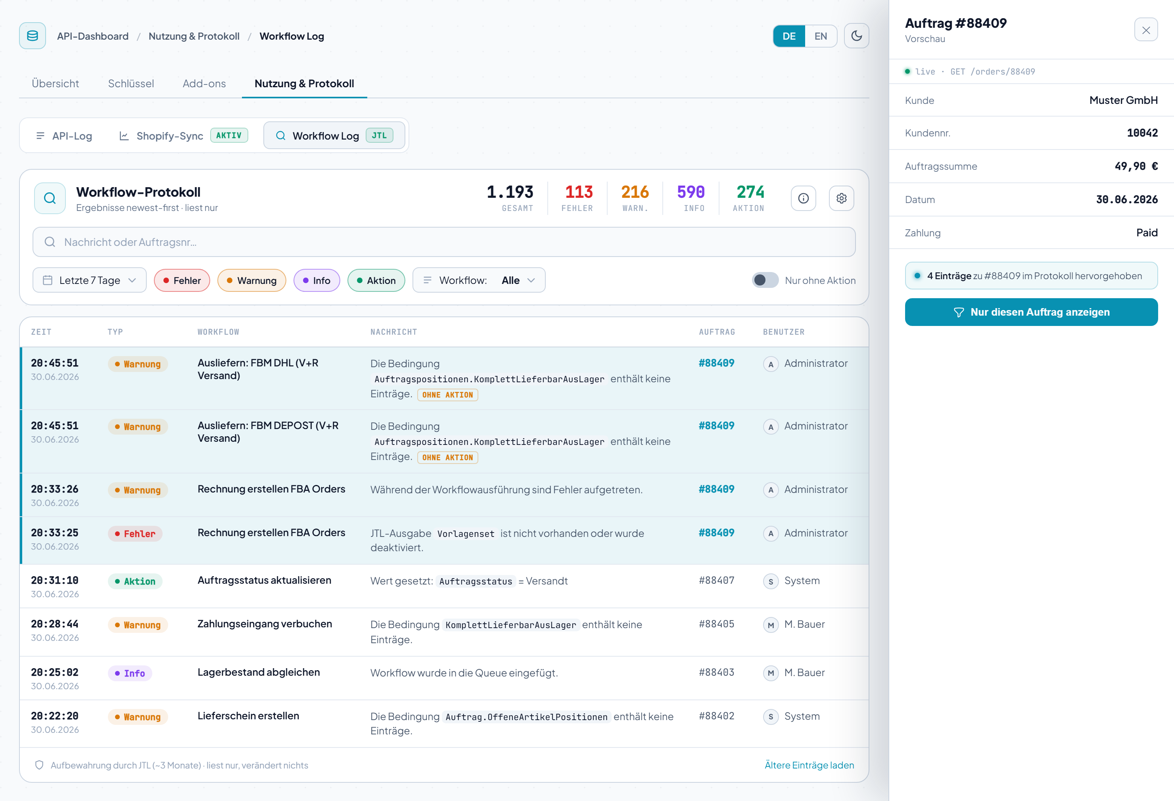Click the Auftragsstatus aktualisieren workflow cell
Image resolution: width=1174 pixels, height=801 pixels.
click(x=264, y=580)
